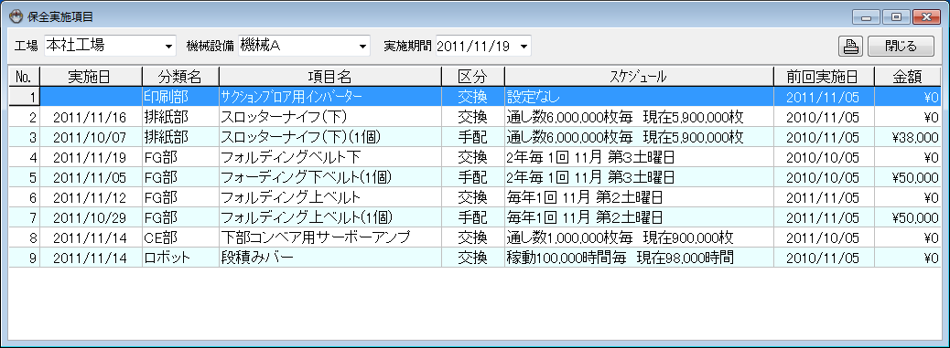Click the 項目名 column header
This screenshot has width=950, height=348.
(330, 77)
